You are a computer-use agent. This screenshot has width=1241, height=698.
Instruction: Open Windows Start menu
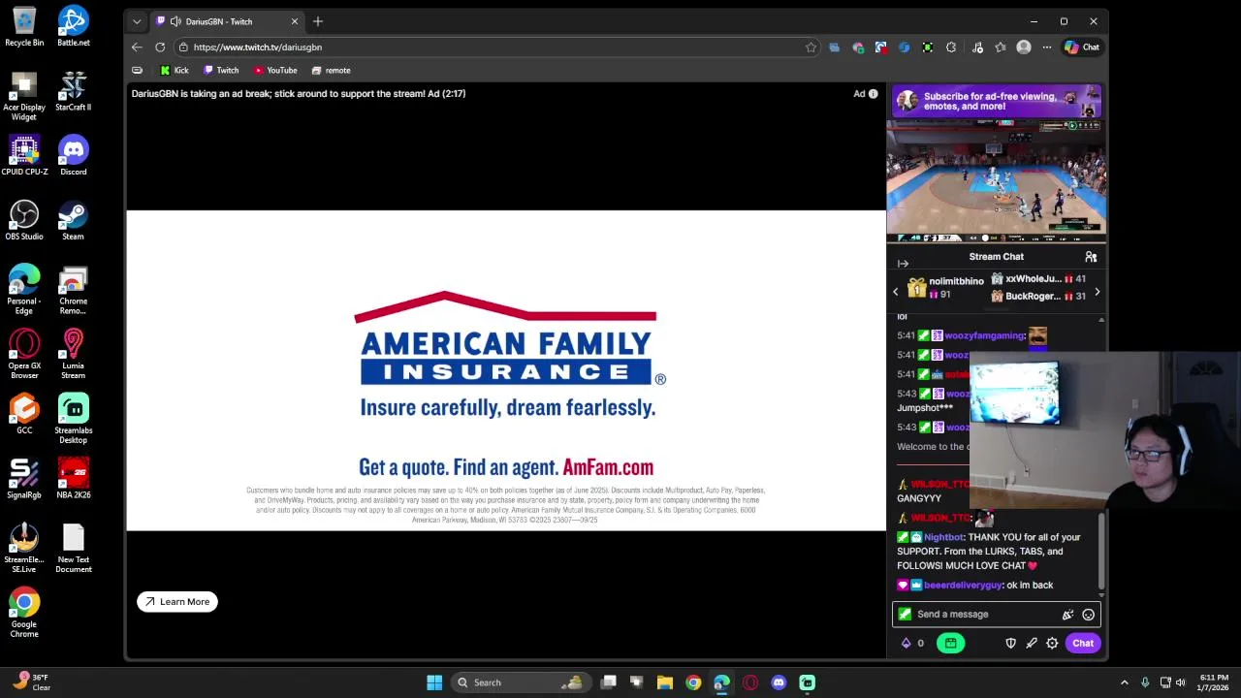pos(434,682)
